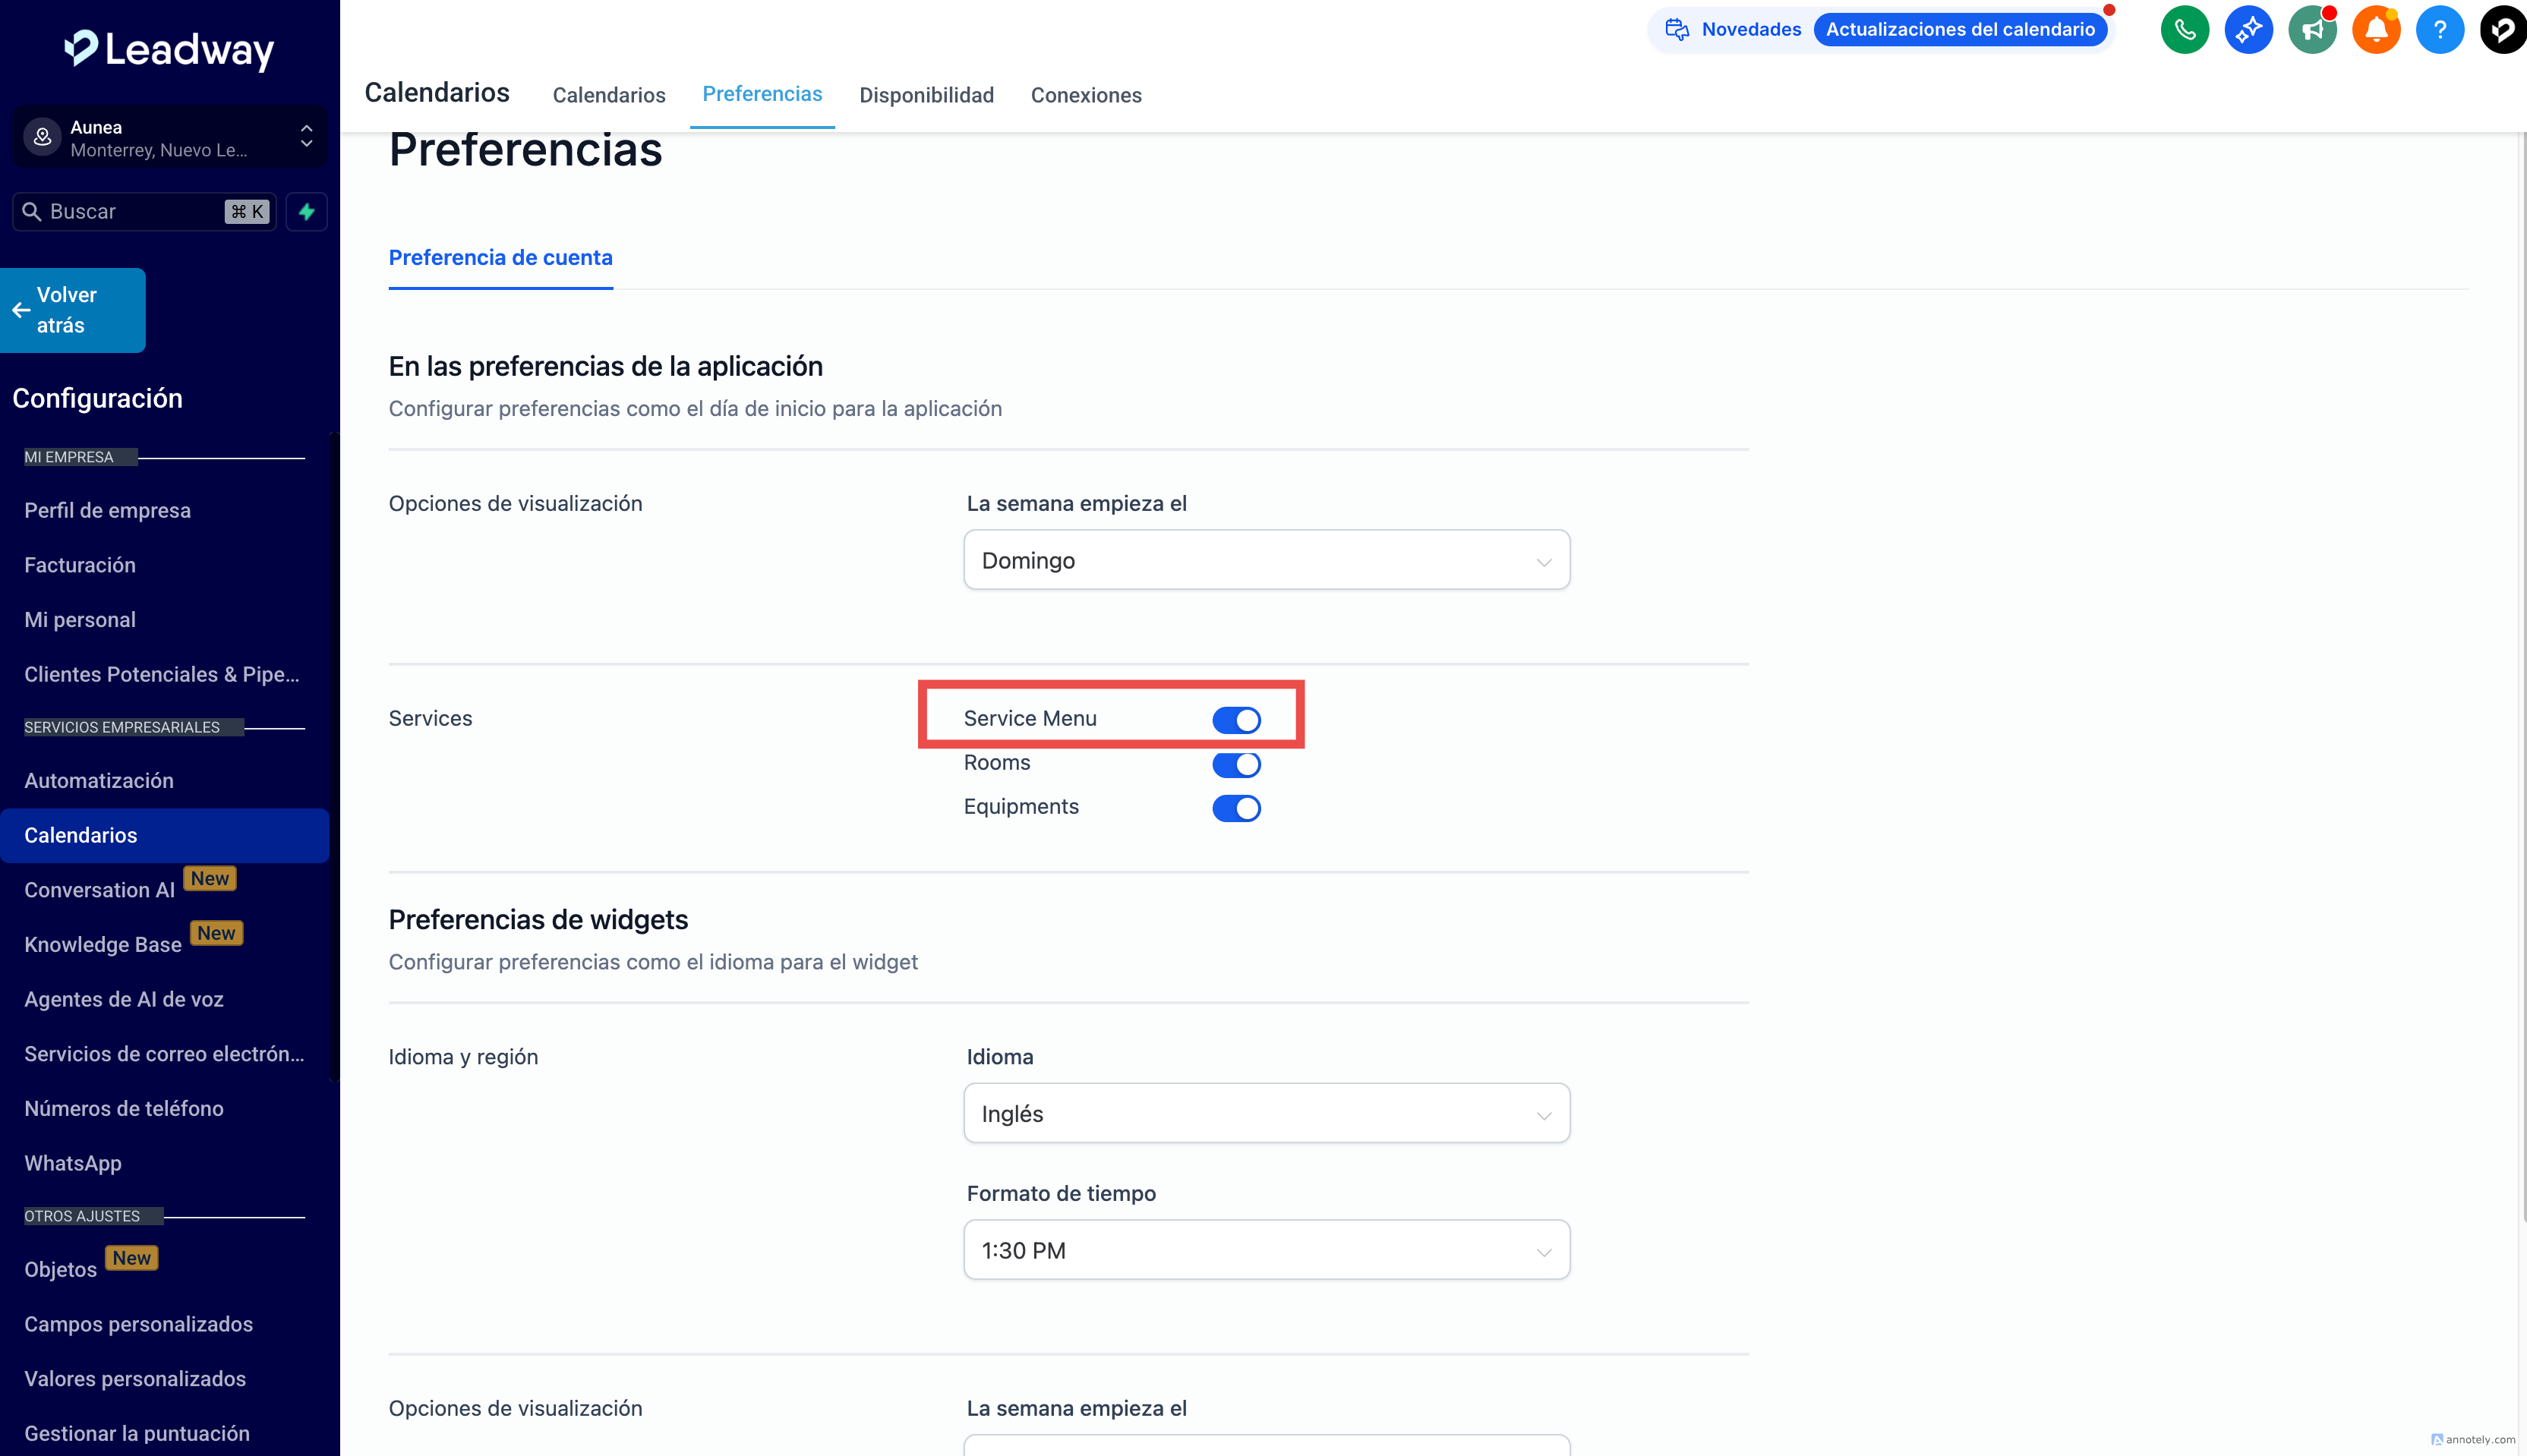Click the green phone dialer icon
The height and width of the screenshot is (1456, 2527).
point(2184,30)
